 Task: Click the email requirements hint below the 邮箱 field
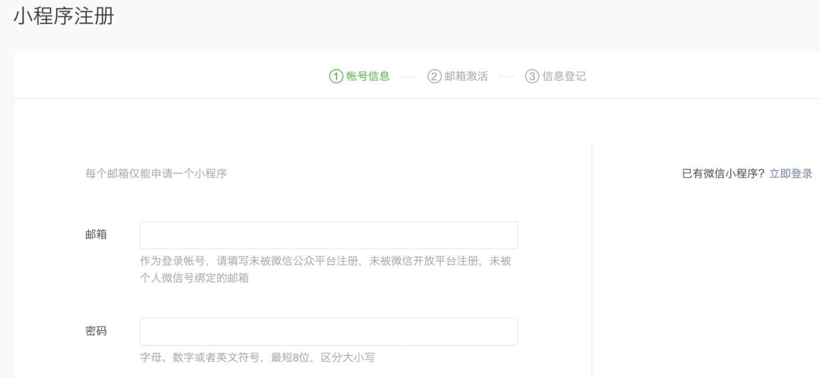tap(328, 270)
